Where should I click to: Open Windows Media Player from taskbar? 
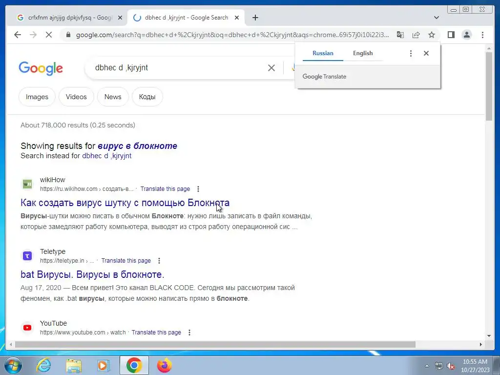[x=104, y=365]
